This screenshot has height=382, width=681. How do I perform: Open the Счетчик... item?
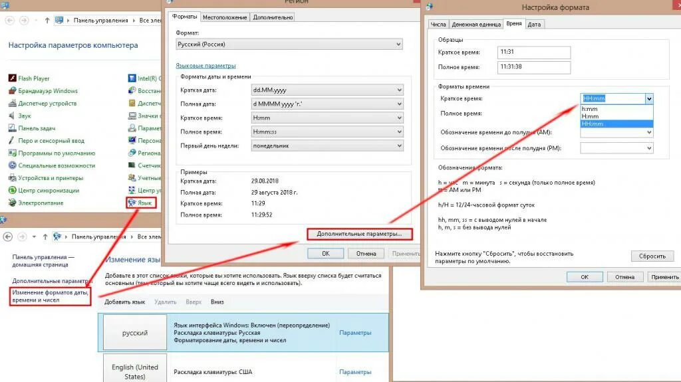144,165
